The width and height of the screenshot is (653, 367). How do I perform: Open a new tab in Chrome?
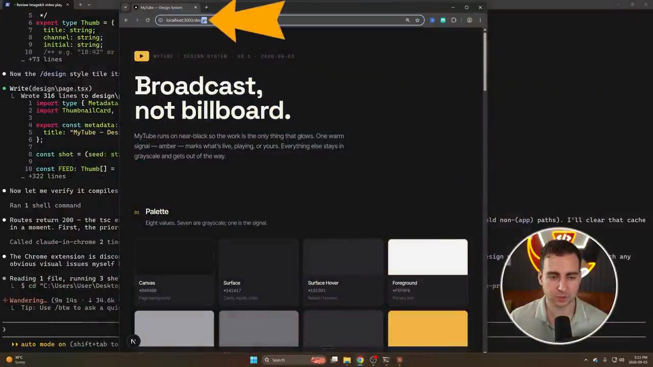(x=206, y=8)
